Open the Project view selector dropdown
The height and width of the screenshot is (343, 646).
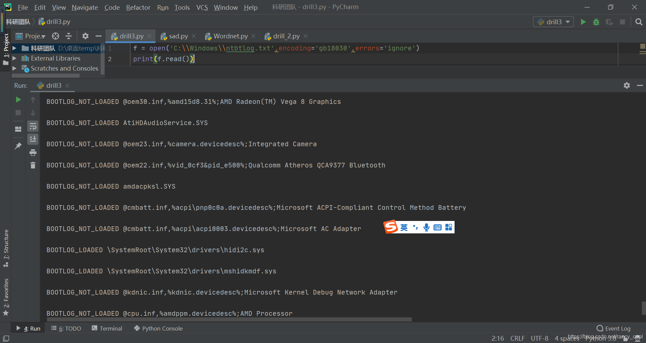pos(31,36)
